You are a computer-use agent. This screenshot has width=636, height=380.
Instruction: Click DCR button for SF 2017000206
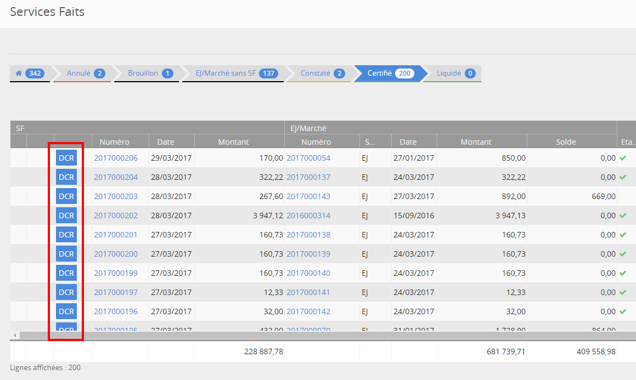coord(66,158)
